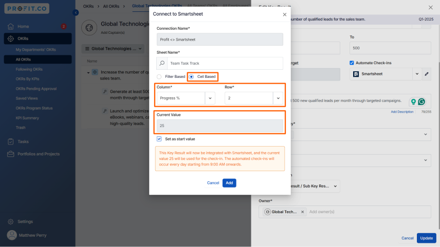Click the Connection Name field
Image resolution: width=440 pixels, height=247 pixels.
coord(219,39)
